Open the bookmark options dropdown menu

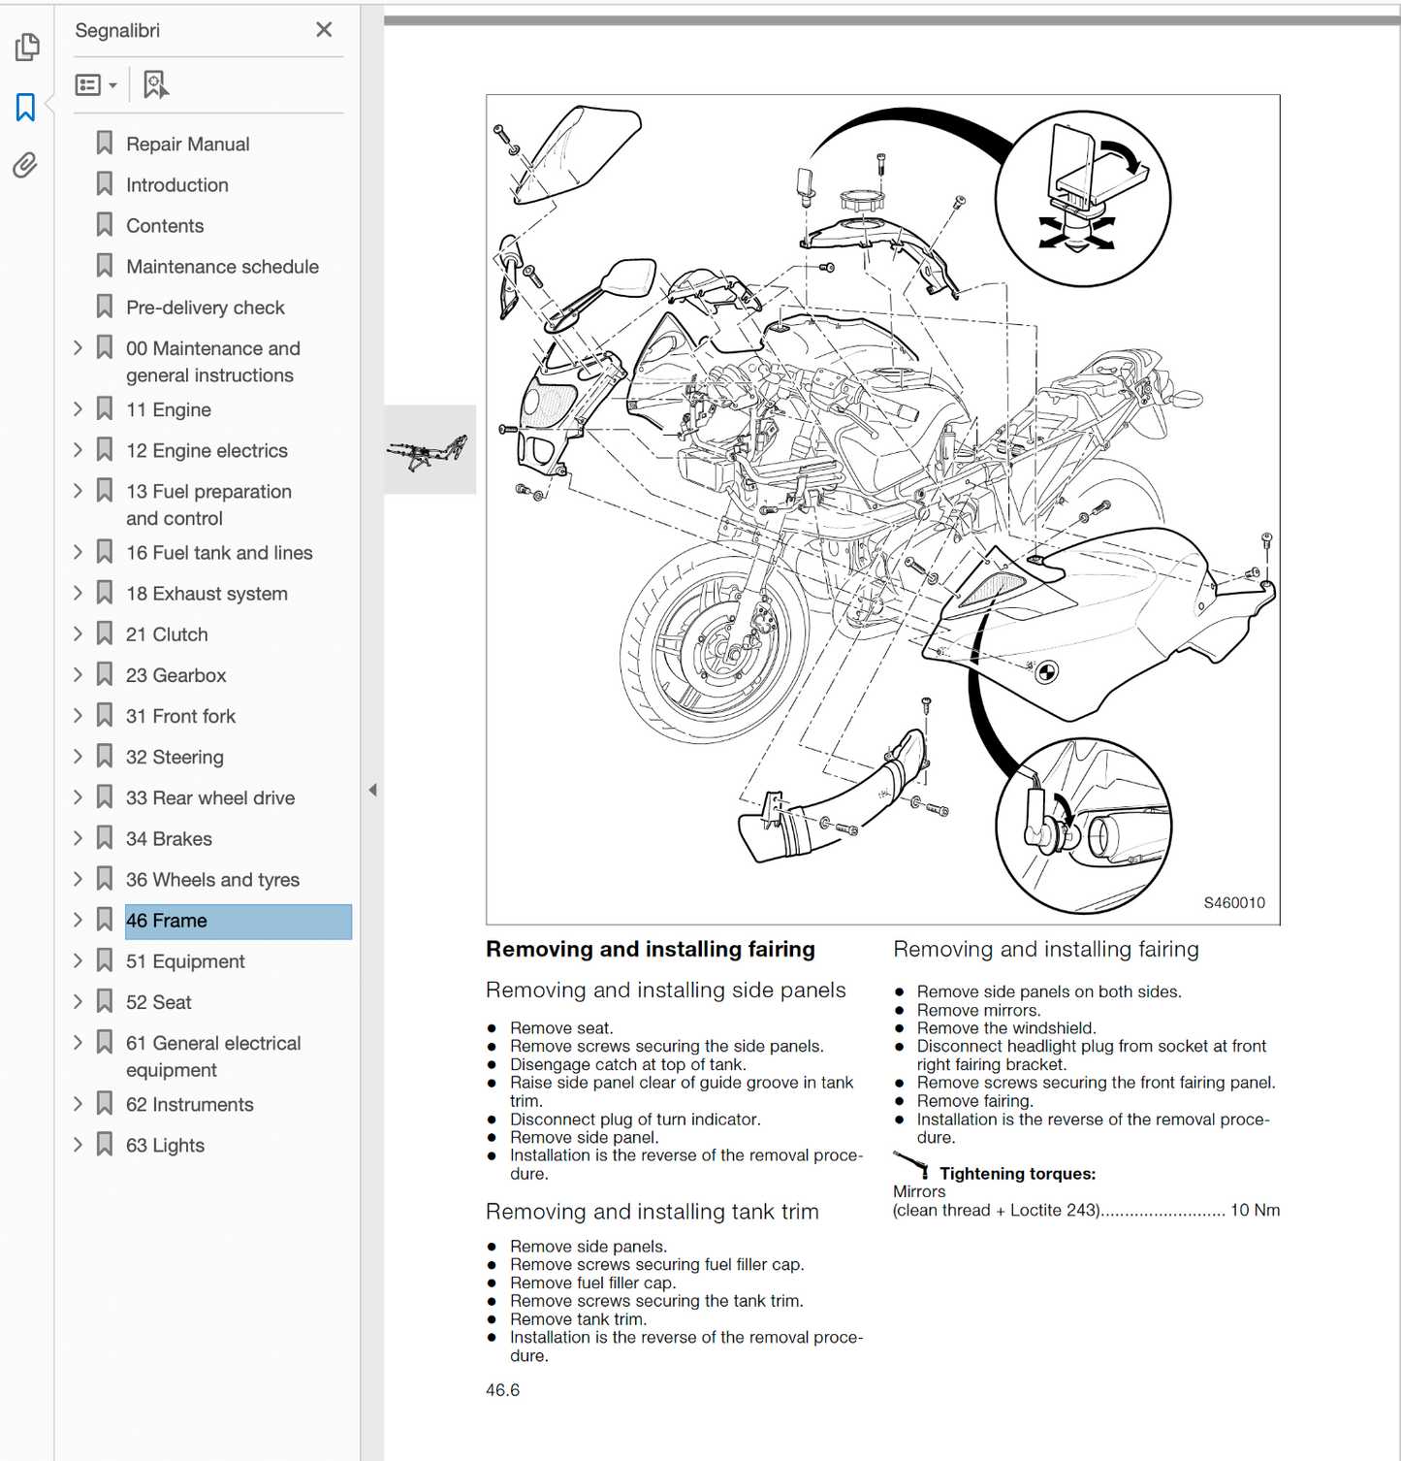[x=96, y=85]
